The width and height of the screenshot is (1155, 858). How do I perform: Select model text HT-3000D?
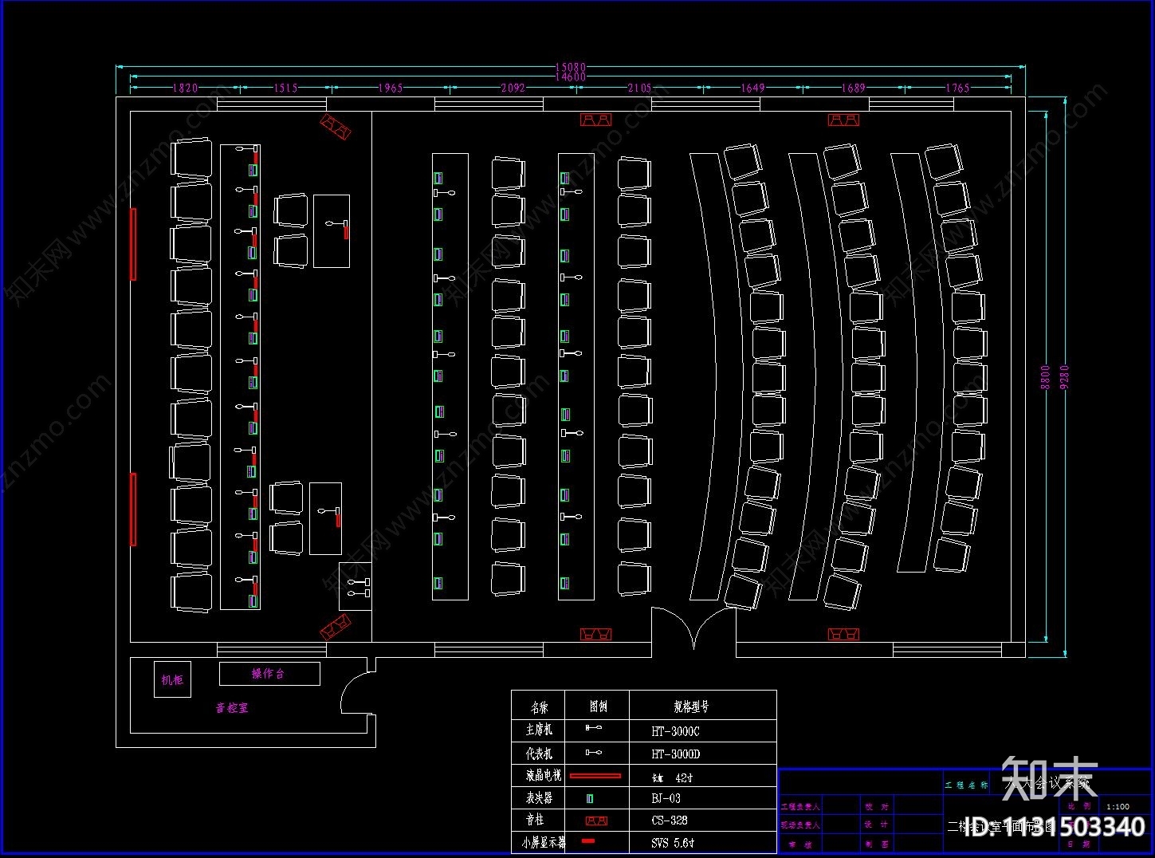click(x=675, y=754)
